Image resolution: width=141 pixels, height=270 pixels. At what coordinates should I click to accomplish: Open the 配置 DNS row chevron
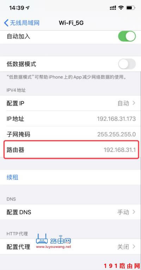(134, 212)
